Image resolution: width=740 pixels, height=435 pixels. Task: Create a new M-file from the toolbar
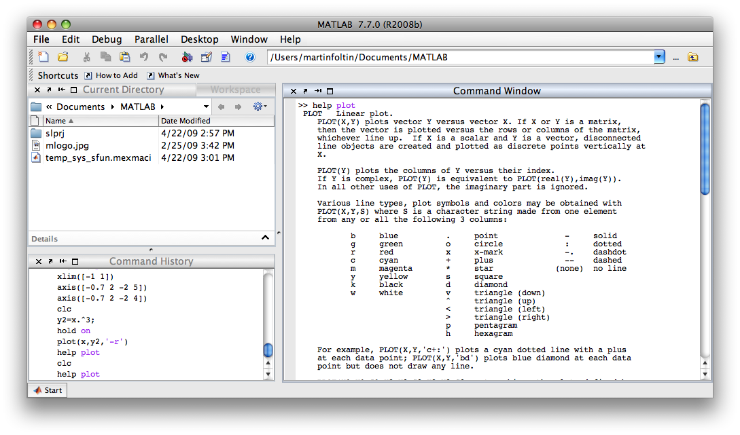[43, 57]
